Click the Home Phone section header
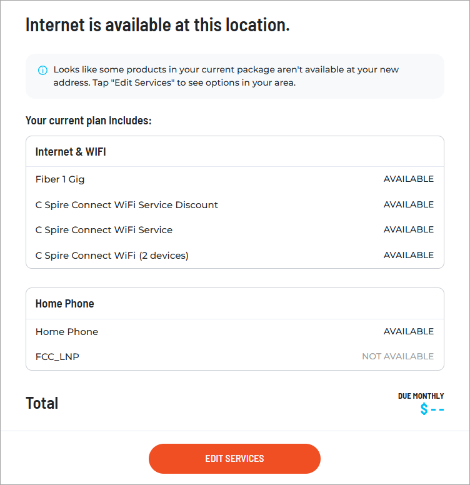This screenshot has height=485, width=470. 65,304
